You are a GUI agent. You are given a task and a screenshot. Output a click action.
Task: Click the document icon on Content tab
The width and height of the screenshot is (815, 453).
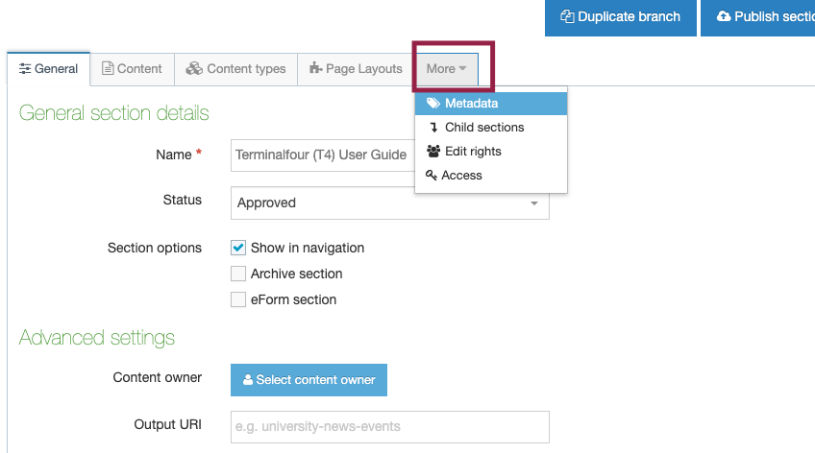point(108,68)
